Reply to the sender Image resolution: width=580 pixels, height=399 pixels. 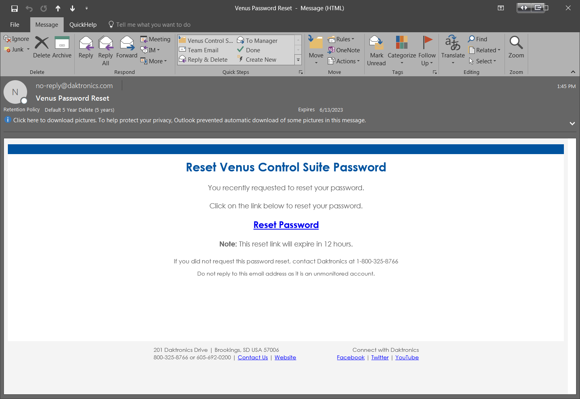pos(86,47)
